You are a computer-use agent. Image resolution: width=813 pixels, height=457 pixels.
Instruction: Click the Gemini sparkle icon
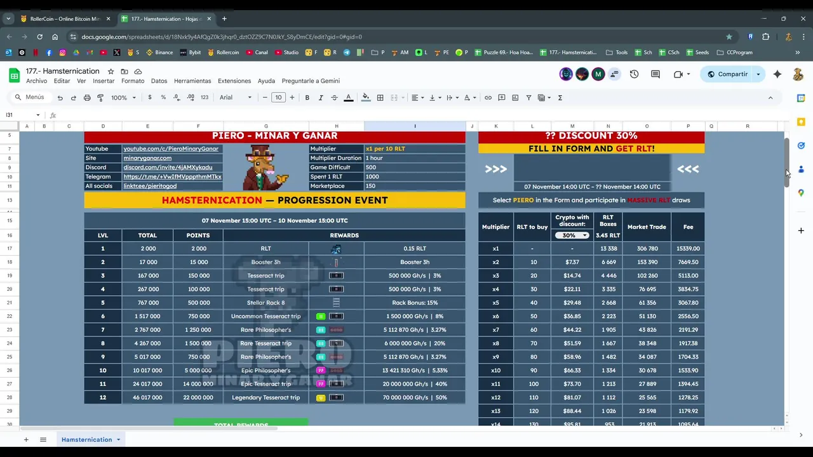pos(777,74)
